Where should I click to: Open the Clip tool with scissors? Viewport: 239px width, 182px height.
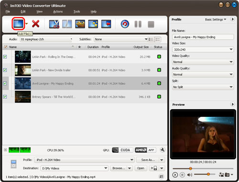54,24
